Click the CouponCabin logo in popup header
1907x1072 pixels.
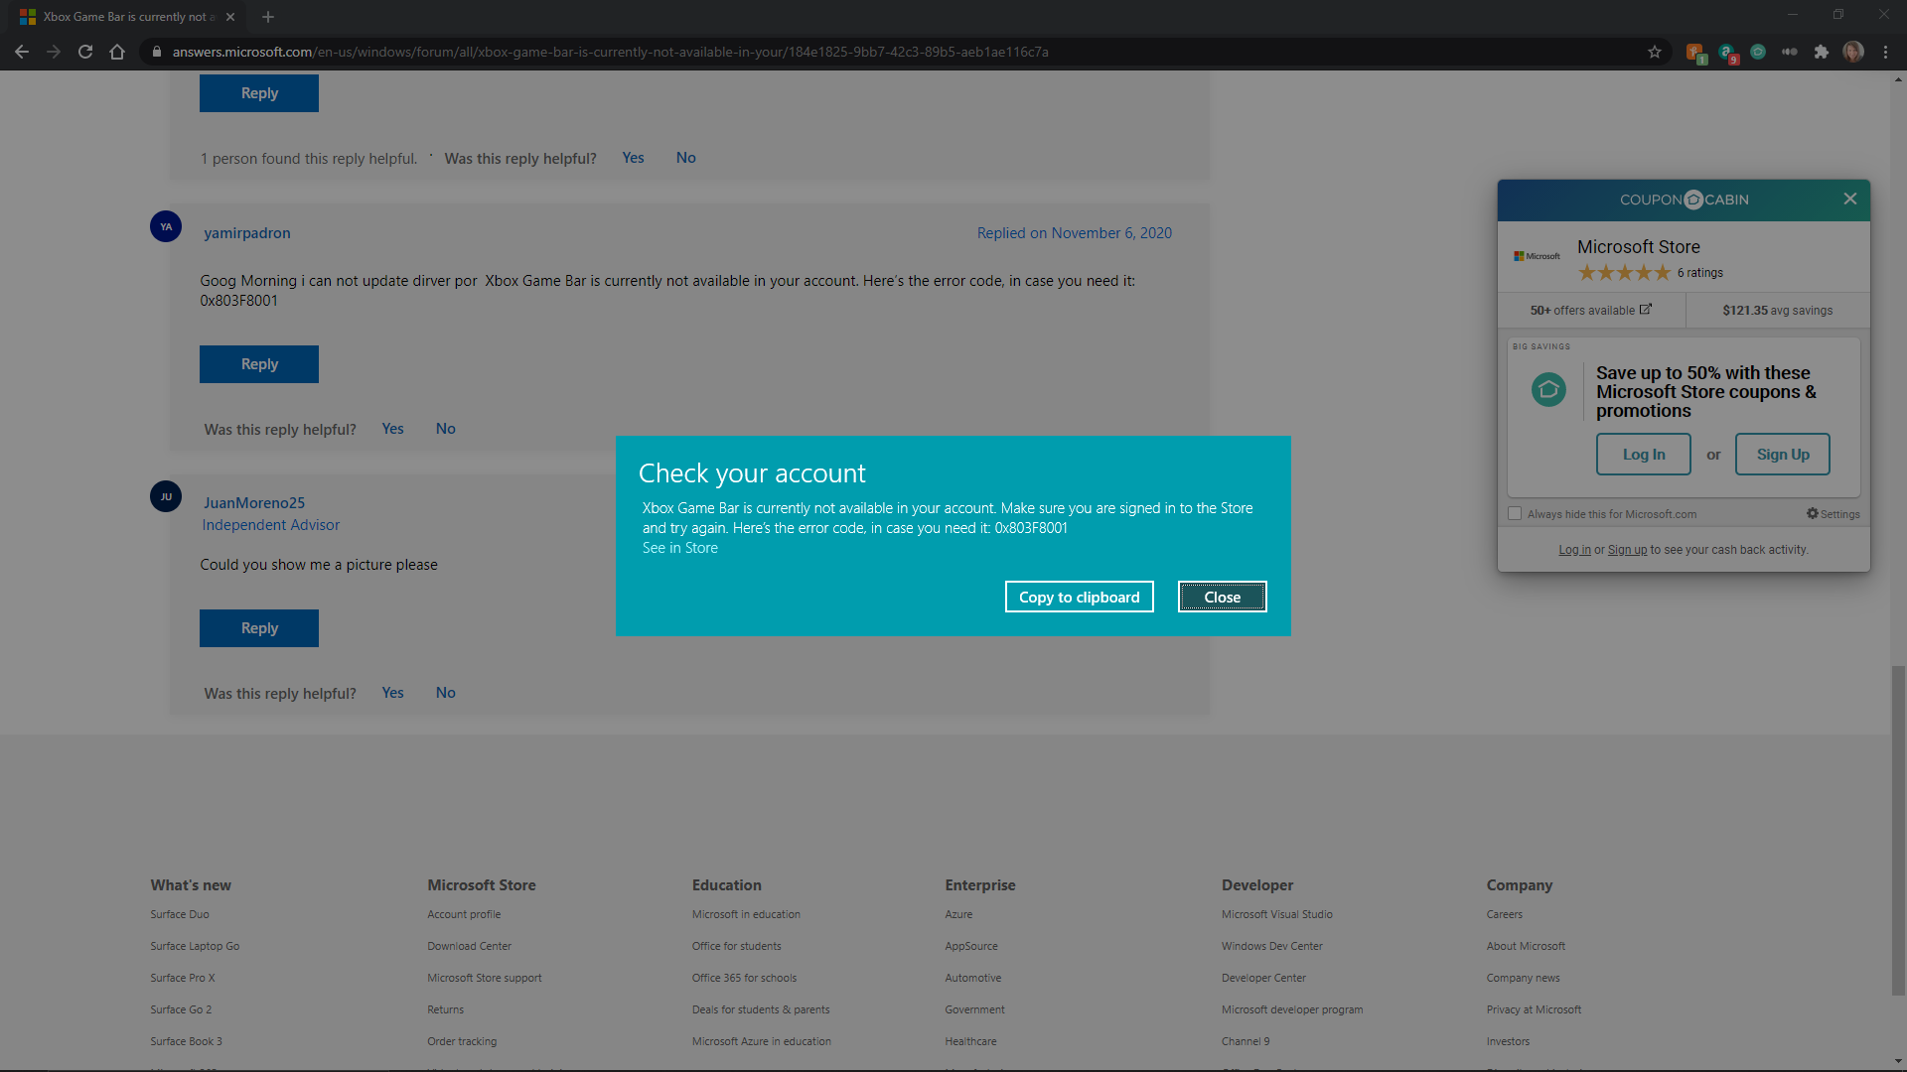coord(1684,200)
